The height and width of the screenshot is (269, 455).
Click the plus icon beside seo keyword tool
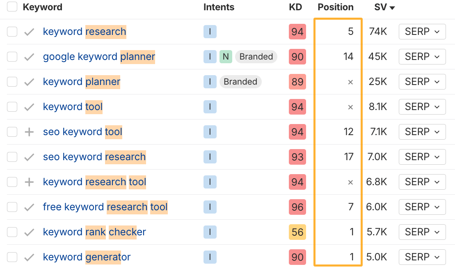(29, 132)
